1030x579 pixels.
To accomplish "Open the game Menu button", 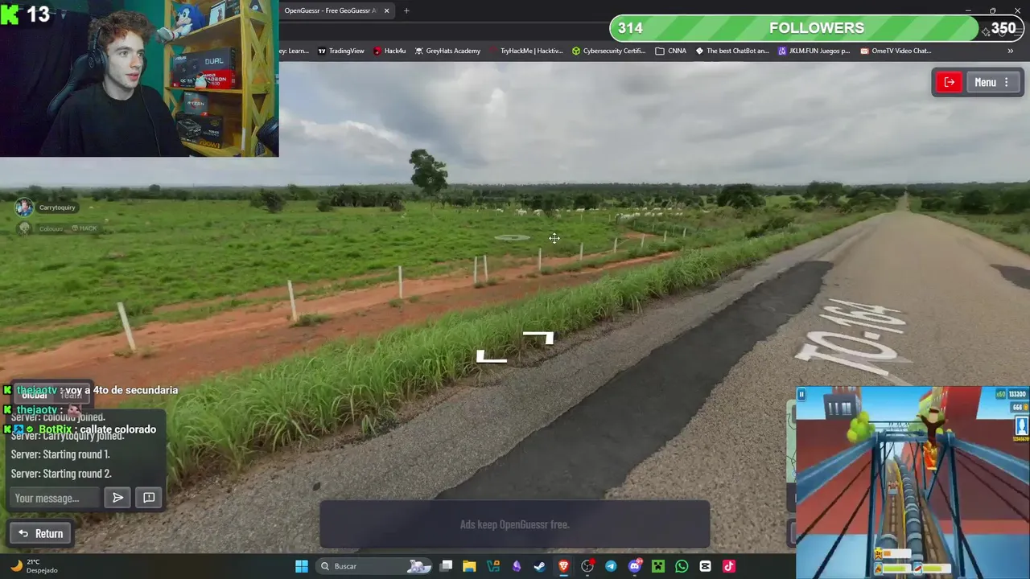I will [992, 82].
